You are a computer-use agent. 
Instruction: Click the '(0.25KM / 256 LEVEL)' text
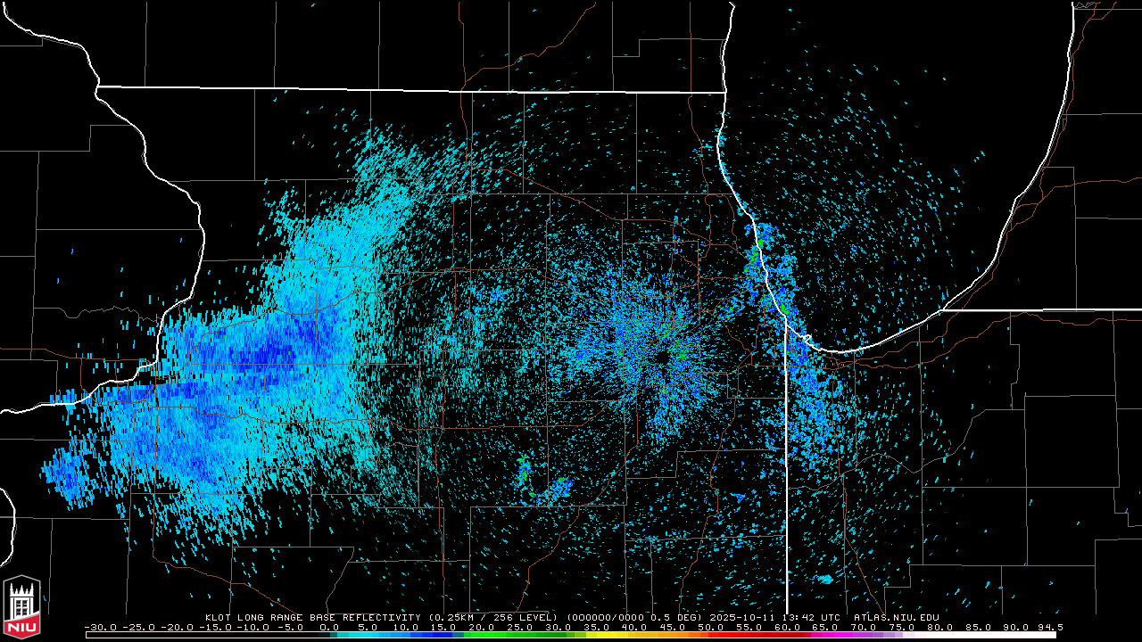click(x=493, y=617)
